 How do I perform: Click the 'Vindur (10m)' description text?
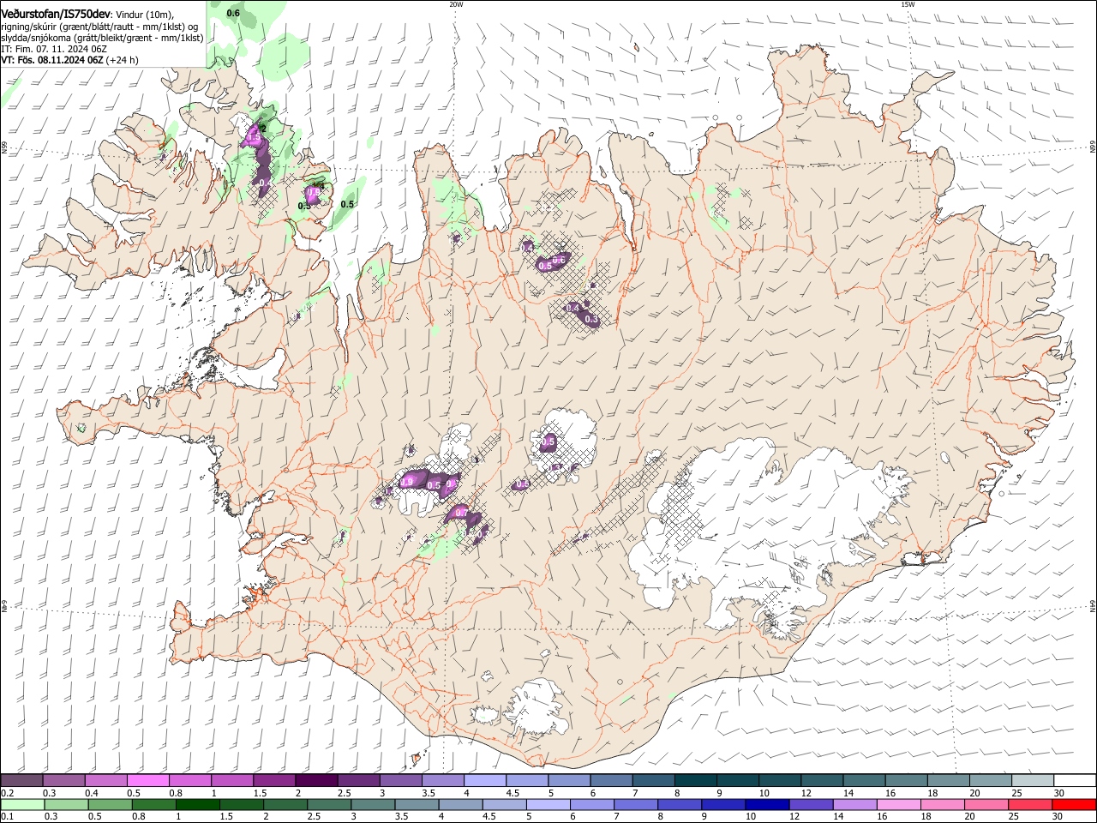[x=145, y=15]
